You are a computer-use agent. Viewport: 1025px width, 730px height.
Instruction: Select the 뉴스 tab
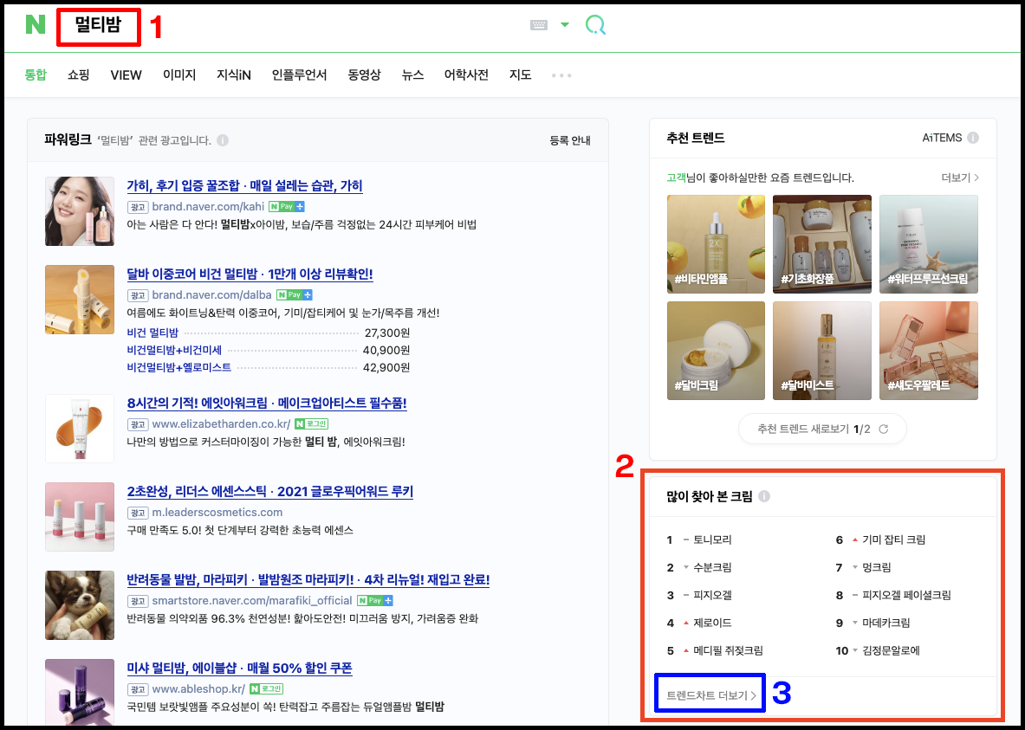412,74
